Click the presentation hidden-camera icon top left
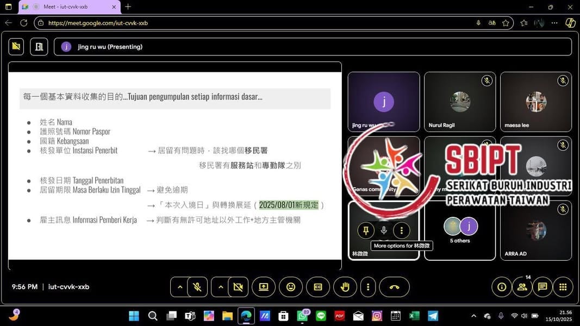Screen dimensions: 580x326 point(16,47)
